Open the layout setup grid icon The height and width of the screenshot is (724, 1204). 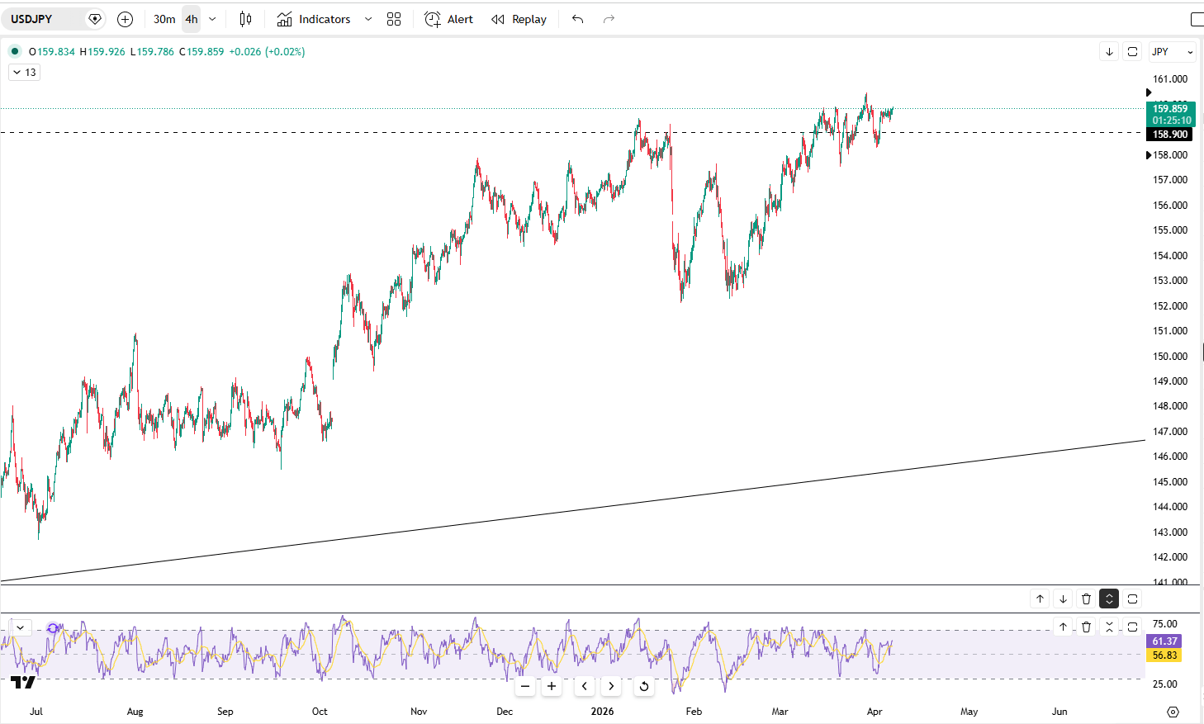(394, 19)
